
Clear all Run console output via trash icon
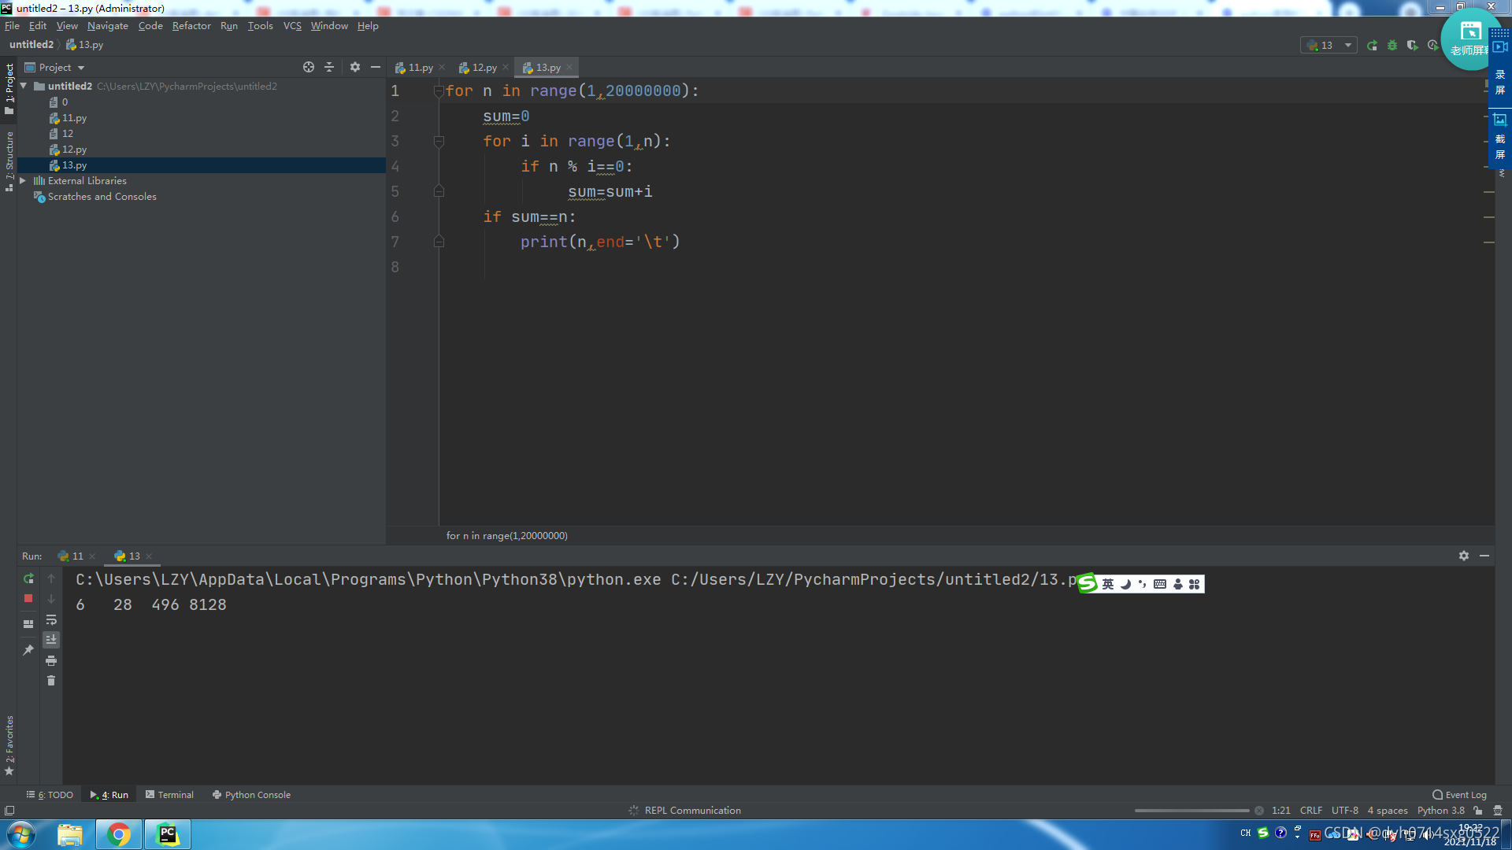click(51, 681)
